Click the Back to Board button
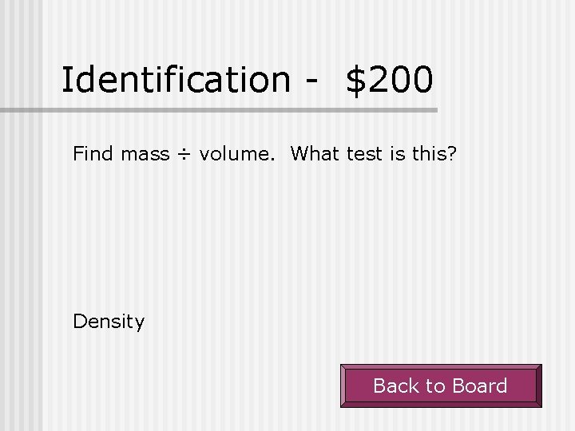 [x=441, y=386]
